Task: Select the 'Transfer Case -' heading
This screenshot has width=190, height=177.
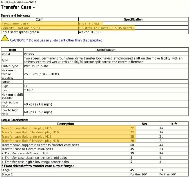Action: [x=18, y=7]
